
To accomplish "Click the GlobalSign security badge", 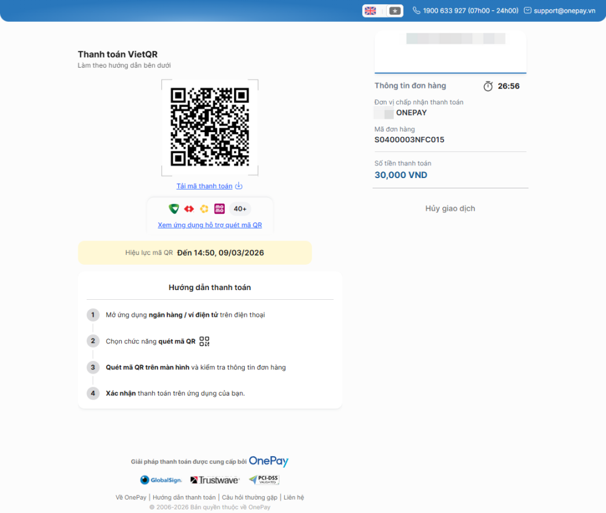I will tap(161, 480).
